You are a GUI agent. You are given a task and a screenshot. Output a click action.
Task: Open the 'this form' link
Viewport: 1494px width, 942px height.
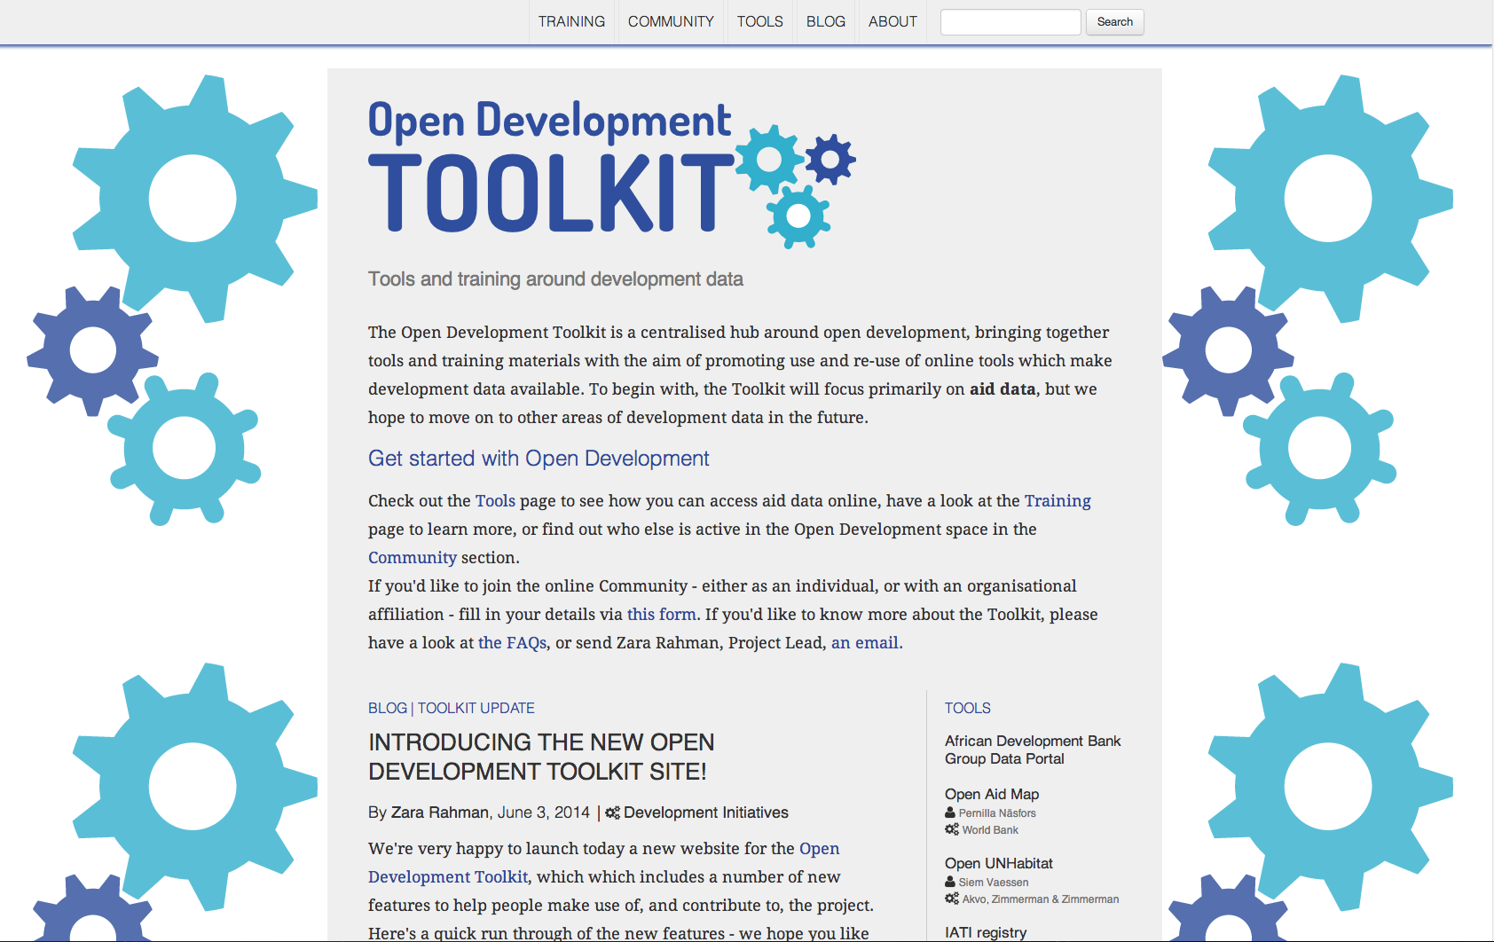[662, 615]
